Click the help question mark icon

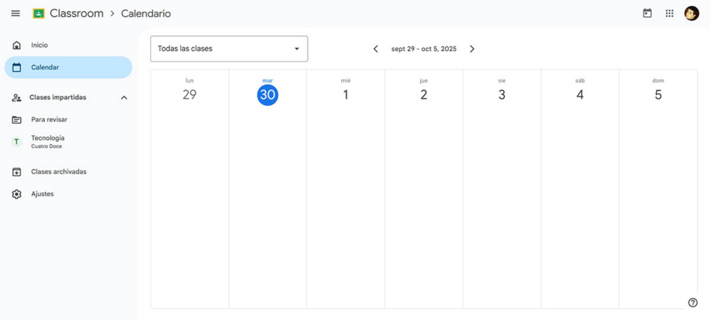693,302
